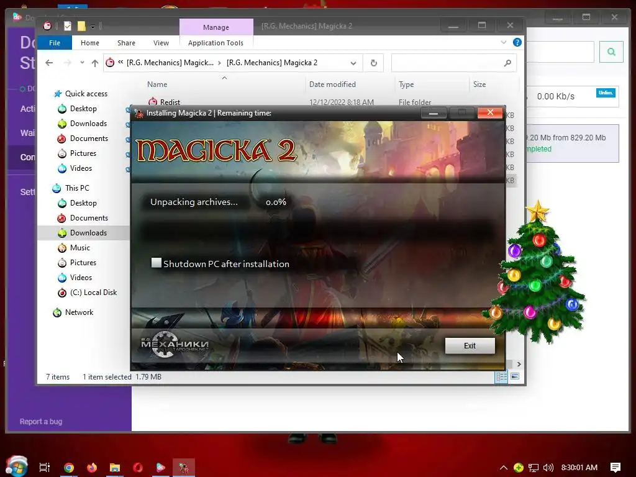Tick the Shutdown PC after installation checkbox
636x477 pixels.
click(x=156, y=263)
